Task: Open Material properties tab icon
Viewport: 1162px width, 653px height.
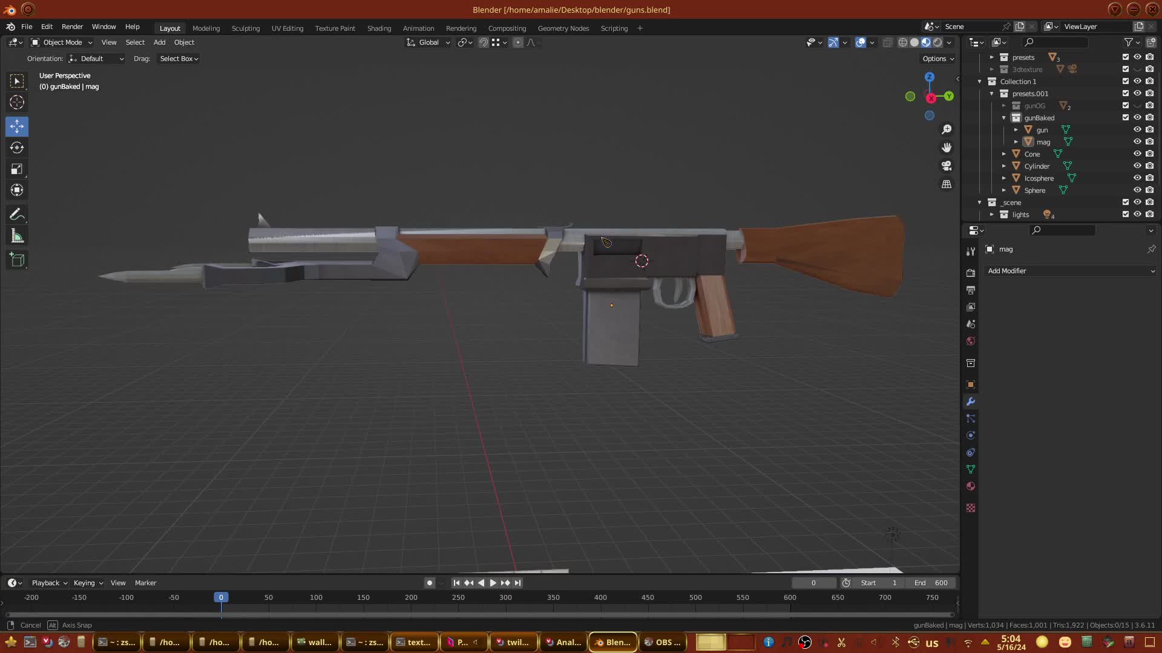Action: 971,487
